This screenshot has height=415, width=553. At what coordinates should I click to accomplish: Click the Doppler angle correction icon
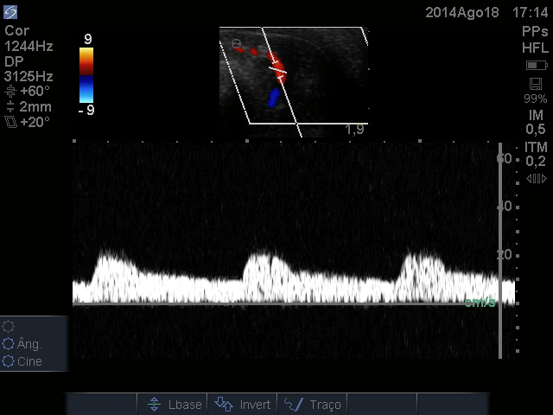[10, 91]
